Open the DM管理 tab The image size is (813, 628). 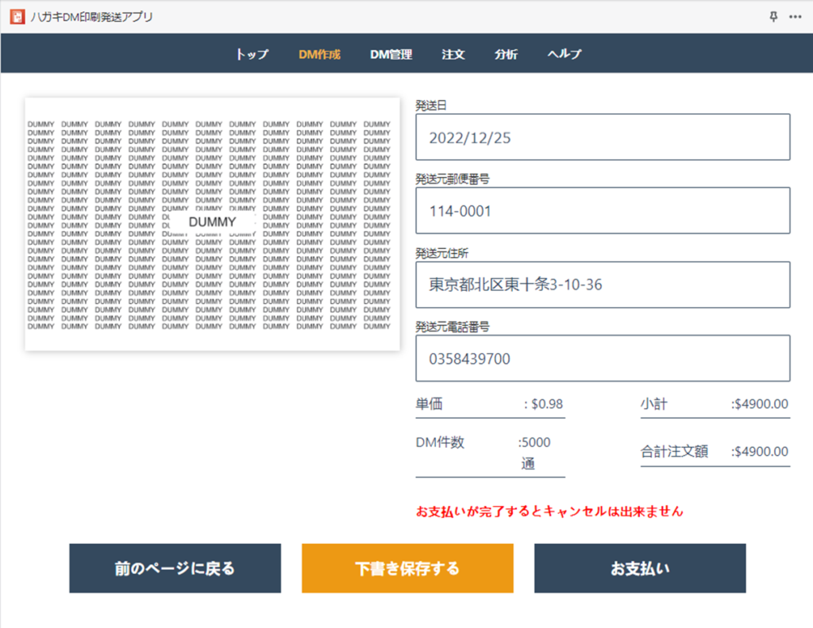click(391, 54)
